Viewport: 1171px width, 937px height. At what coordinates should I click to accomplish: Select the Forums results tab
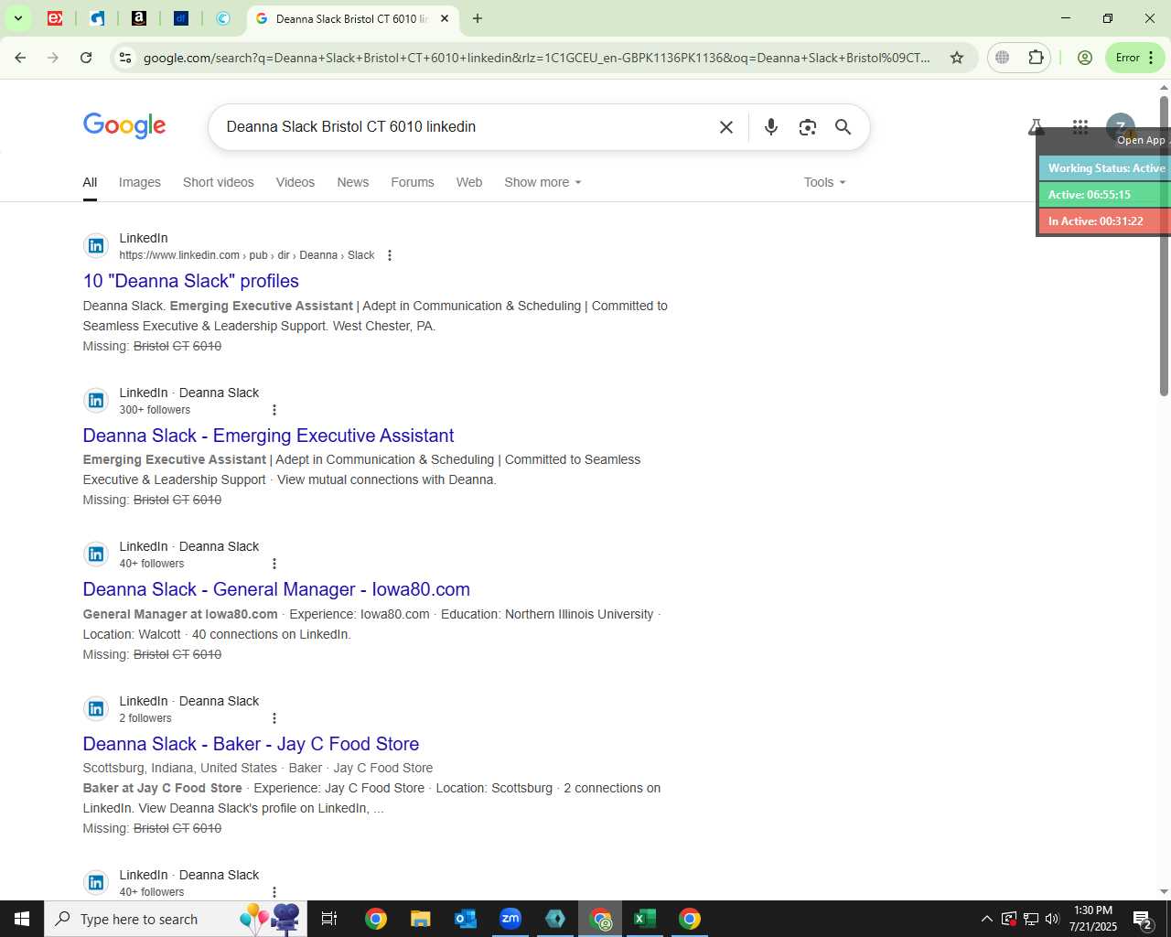[x=413, y=182]
